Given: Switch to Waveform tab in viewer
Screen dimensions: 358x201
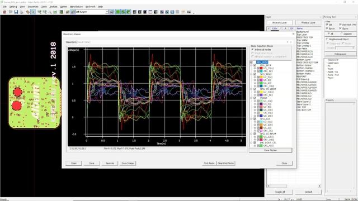Looking at the screenshot, I should 71,42.
